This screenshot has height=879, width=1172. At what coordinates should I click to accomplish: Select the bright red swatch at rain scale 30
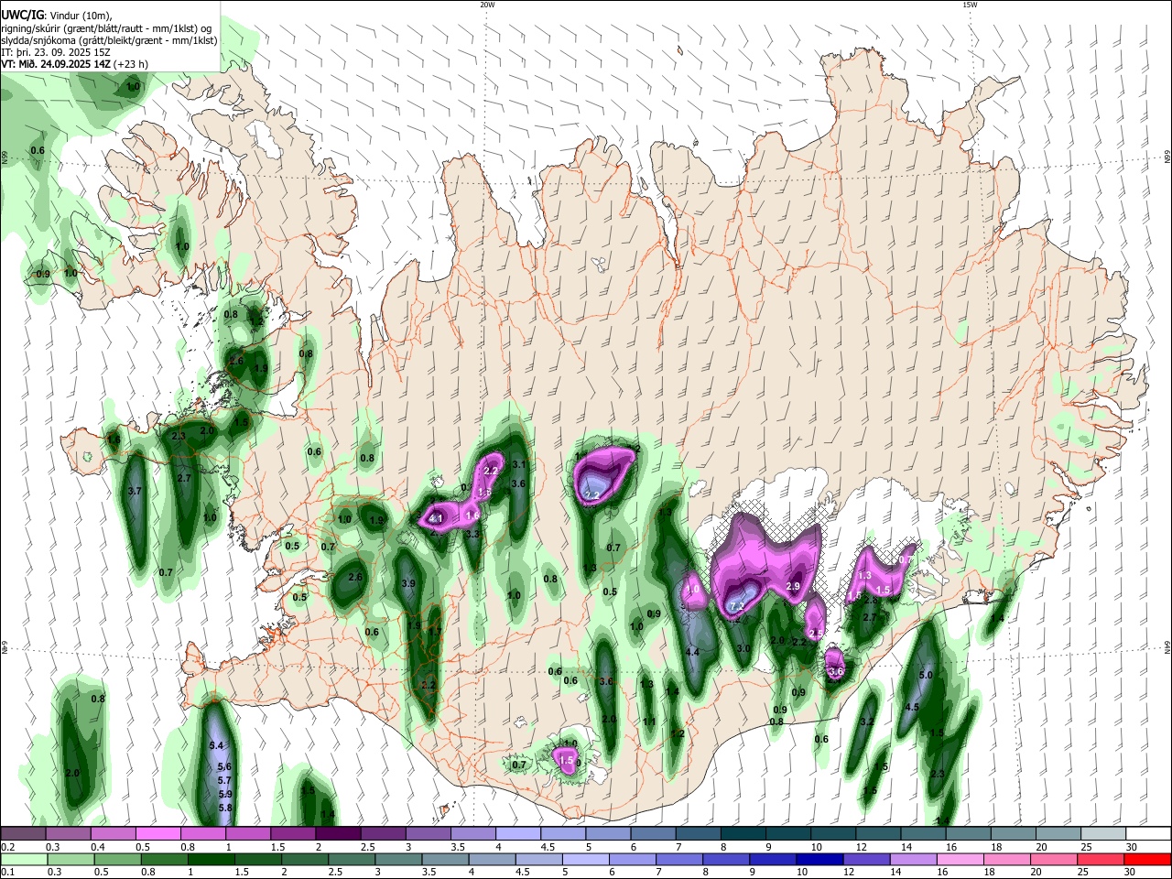click(1146, 859)
